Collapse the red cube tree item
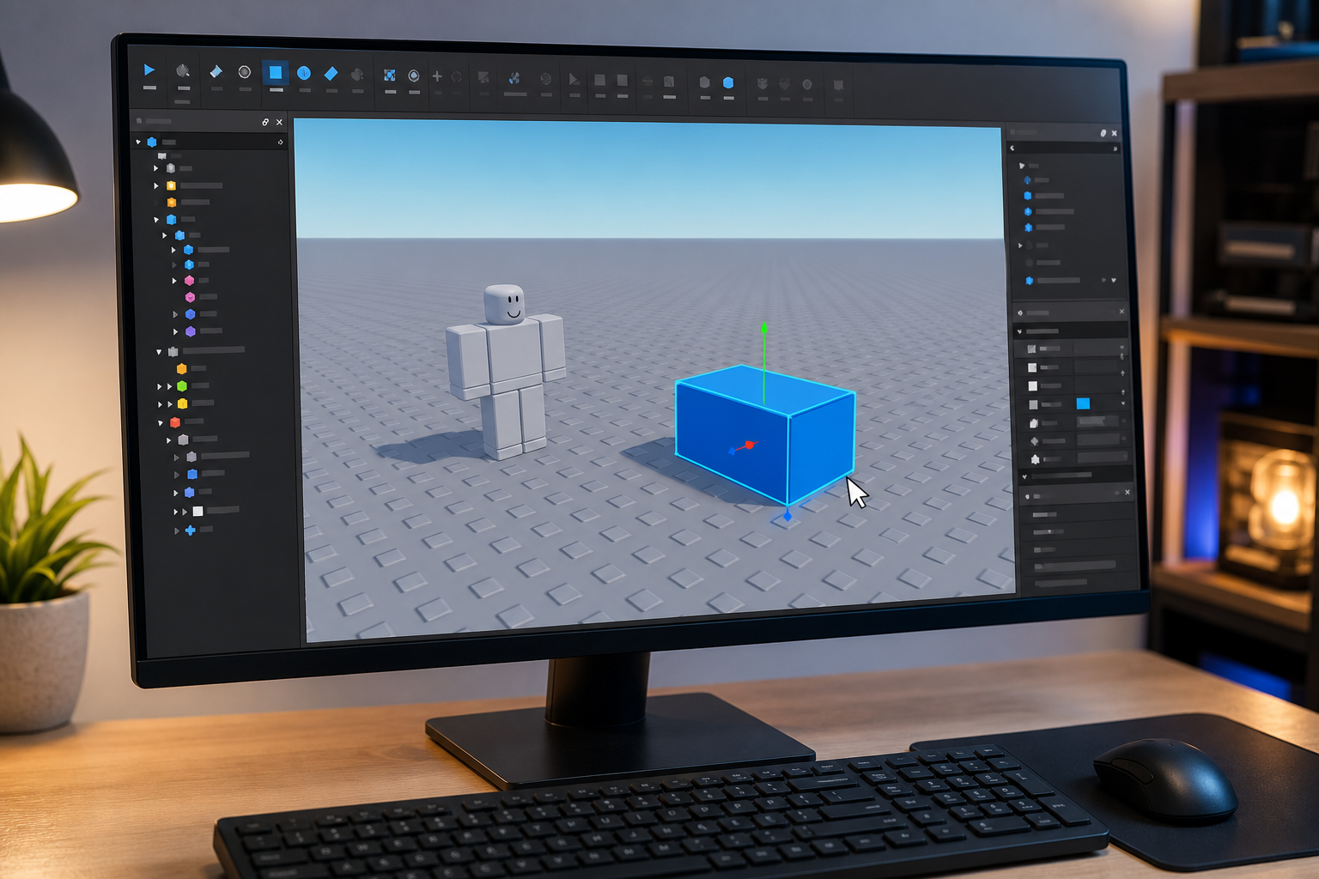This screenshot has width=1319, height=879. (x=161, y=422)
